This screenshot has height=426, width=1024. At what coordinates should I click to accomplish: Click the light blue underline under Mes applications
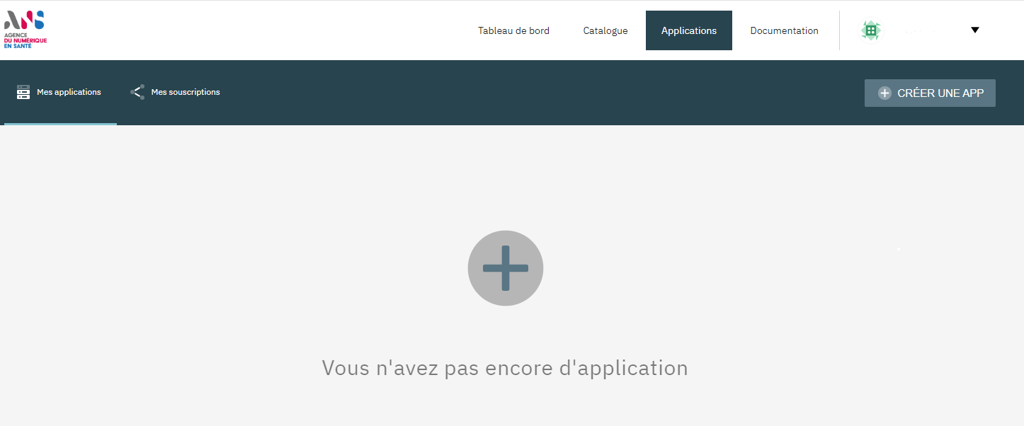(60, 124)
